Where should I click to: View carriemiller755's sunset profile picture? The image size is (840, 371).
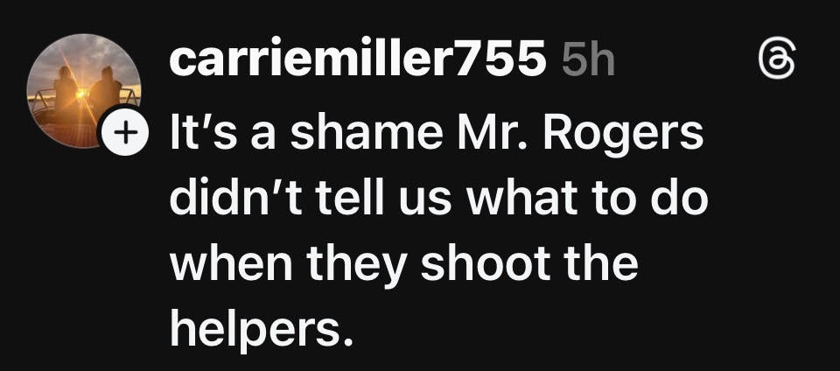[x=84, y=90]
